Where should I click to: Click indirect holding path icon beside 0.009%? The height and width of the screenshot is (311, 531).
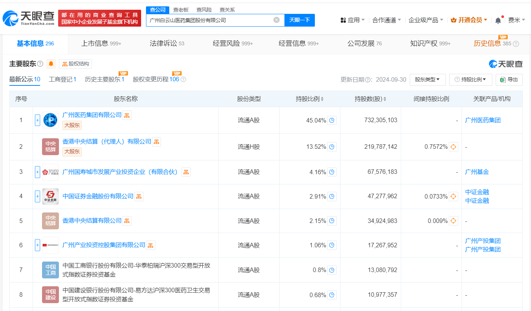coord(453,221)
